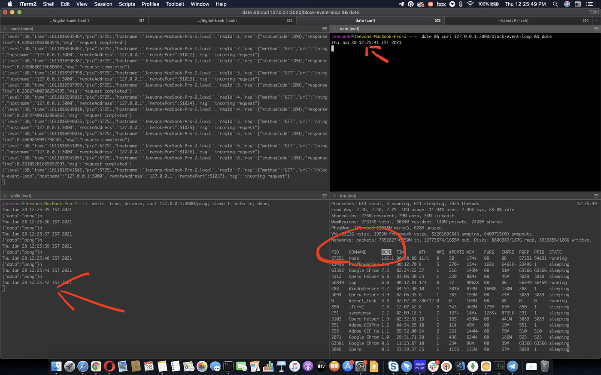The width and height of the screenshot is (601, 375).
Task: Open Telegram from the Dock
Action: [512, 366]
